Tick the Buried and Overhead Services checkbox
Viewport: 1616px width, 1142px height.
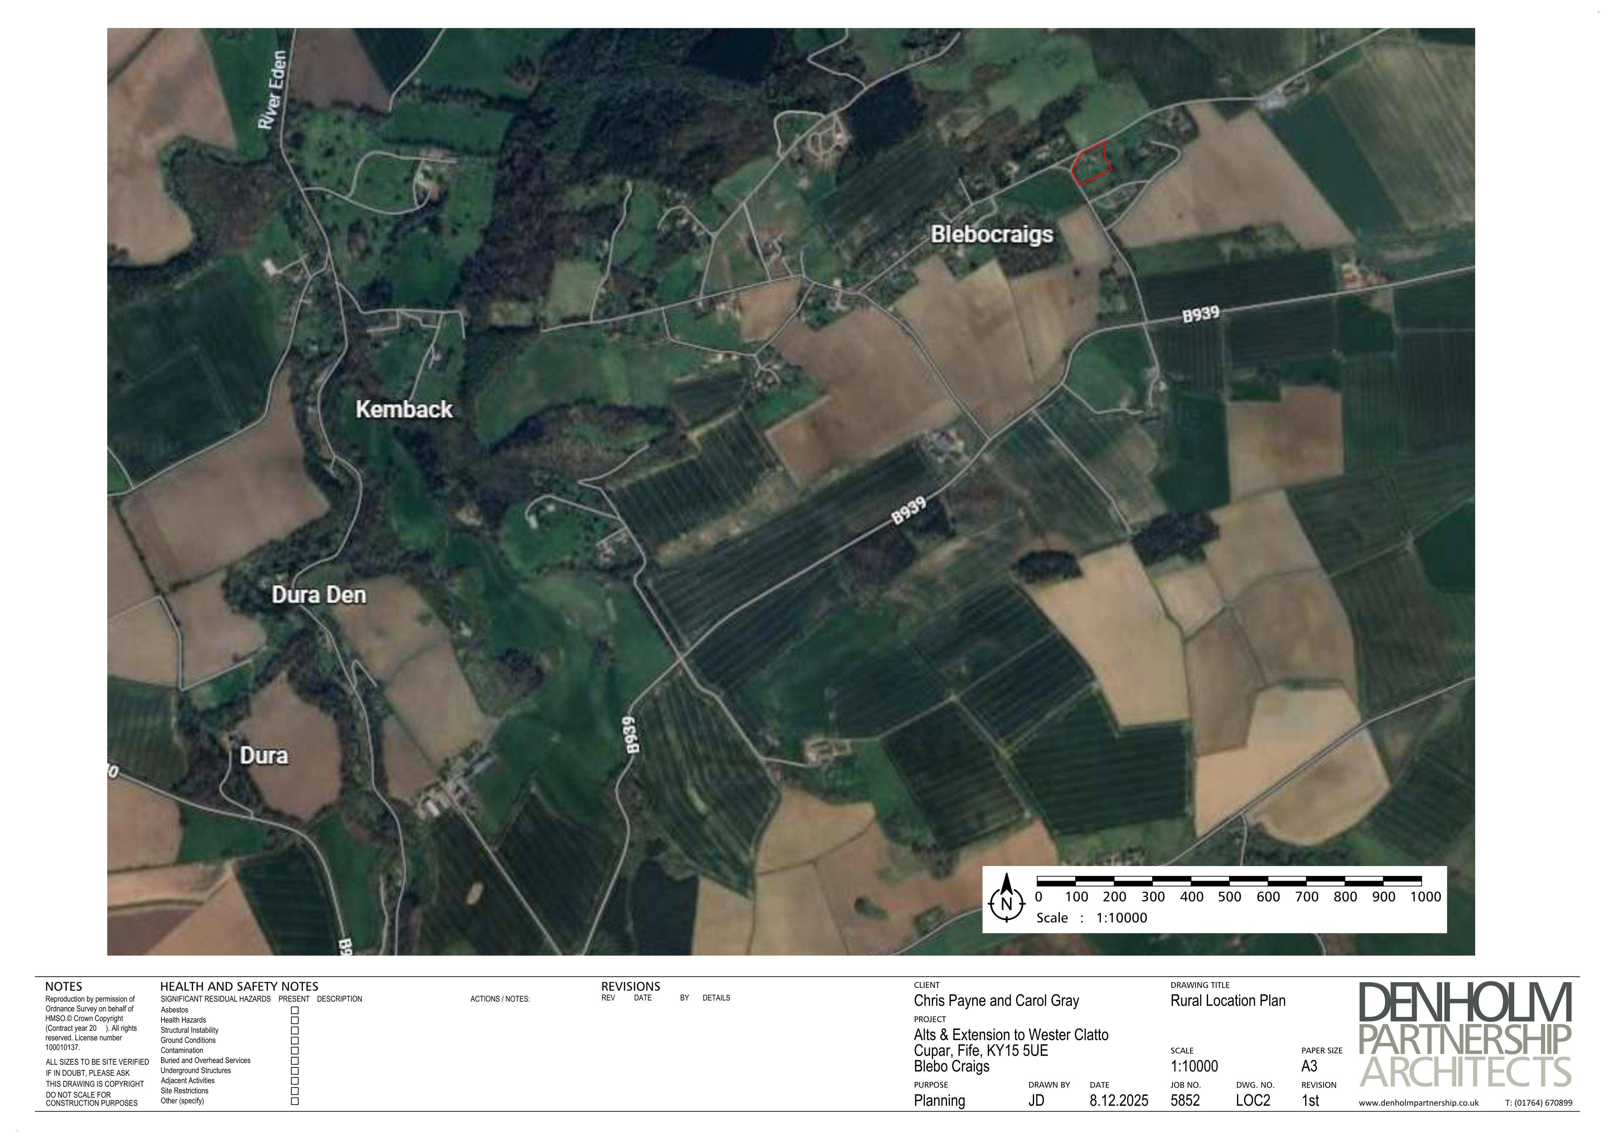294,1060
